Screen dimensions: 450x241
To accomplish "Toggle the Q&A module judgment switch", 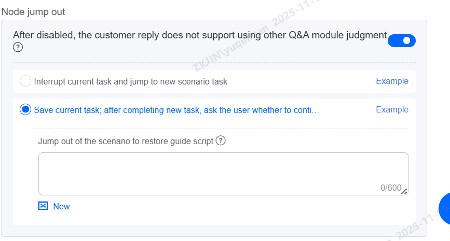I will [401, 40].
